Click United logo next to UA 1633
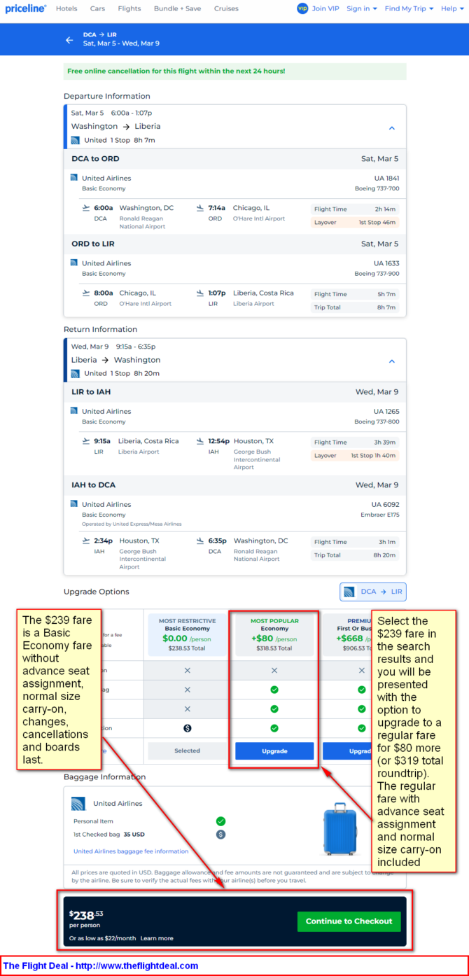Image resolution: width=469 pixels, height=976 pixels. click(74, 263)
